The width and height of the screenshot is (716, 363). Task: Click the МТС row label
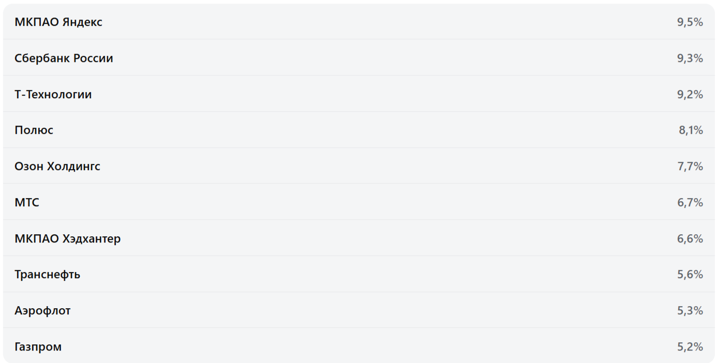coord(27,203)
